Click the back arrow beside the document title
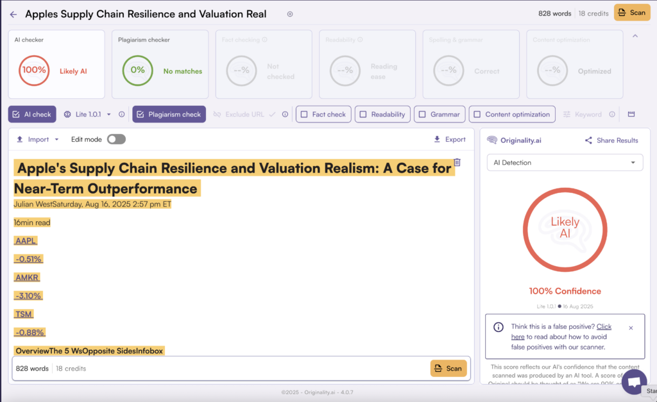 pyautogui.click(x=13, y=13)
